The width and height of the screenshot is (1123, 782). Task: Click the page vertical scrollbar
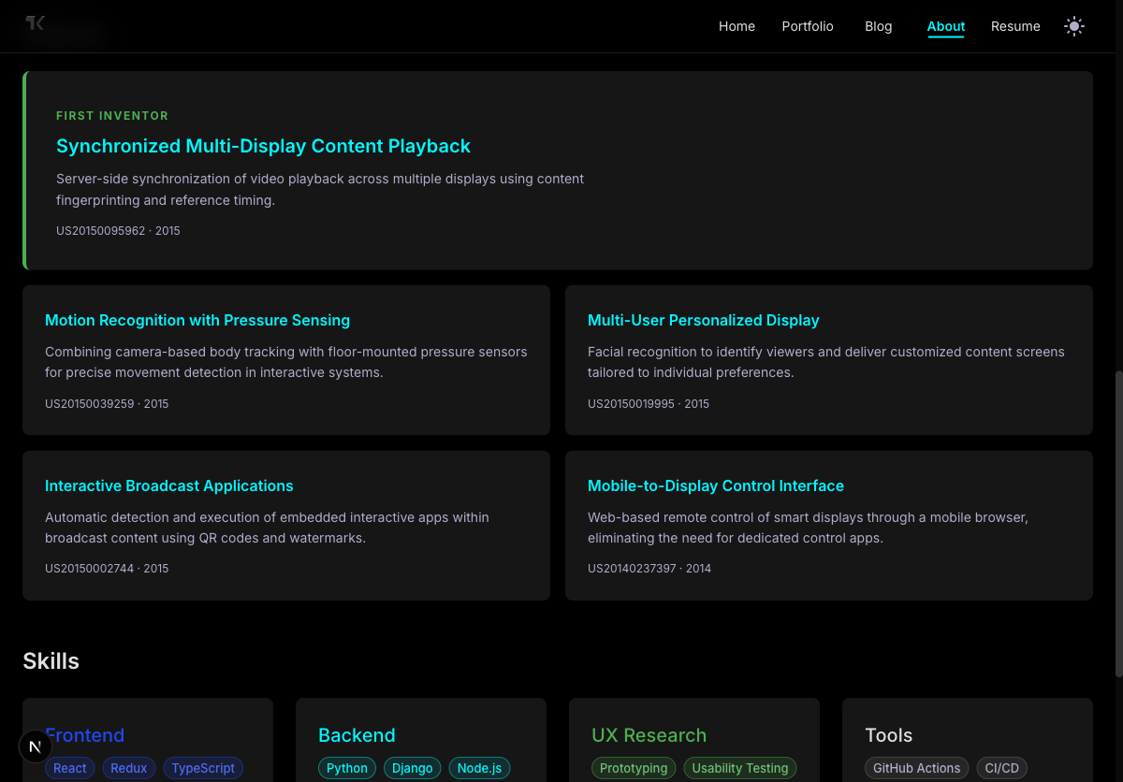[x=1118, y=524]
